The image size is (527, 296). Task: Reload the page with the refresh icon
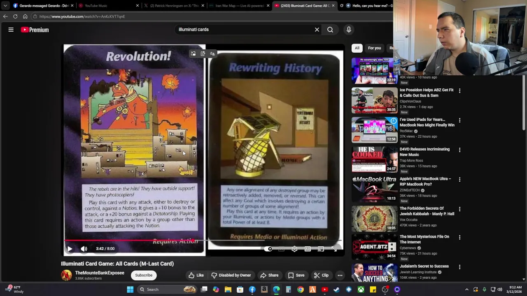point(15,16)
